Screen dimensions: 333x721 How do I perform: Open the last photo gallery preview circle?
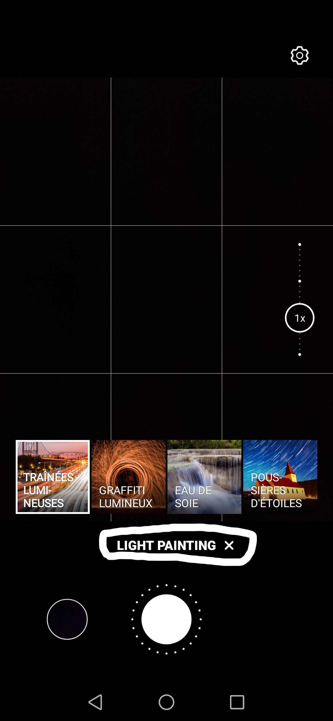pos(67,619)
